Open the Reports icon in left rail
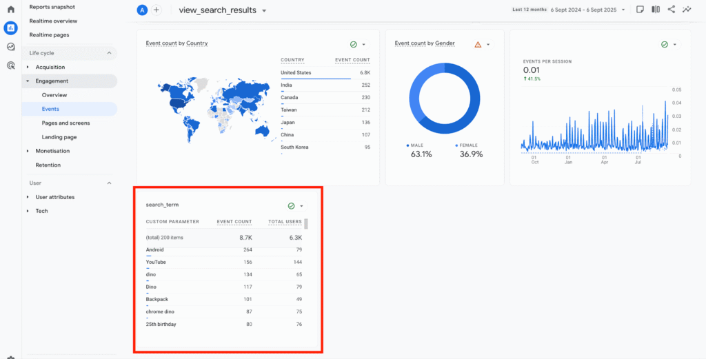Viewport: 706px width, 359px height. click(x=10, y=28)
